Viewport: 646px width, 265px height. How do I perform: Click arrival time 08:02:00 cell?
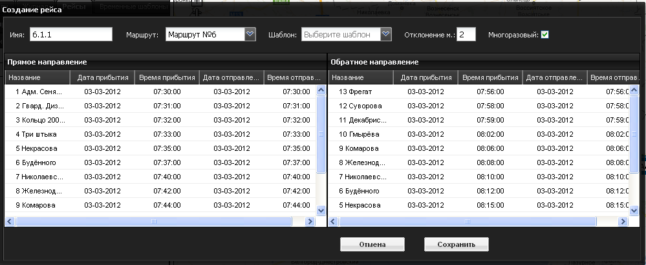coord(490,134)
